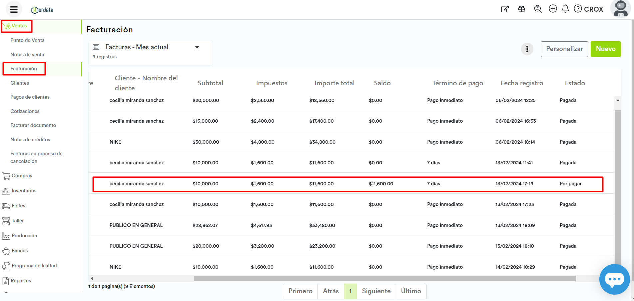This screenshot has height=301, width=634.
Task: Expand the Compras sidebar section
Action: click(x=22, y=176)
